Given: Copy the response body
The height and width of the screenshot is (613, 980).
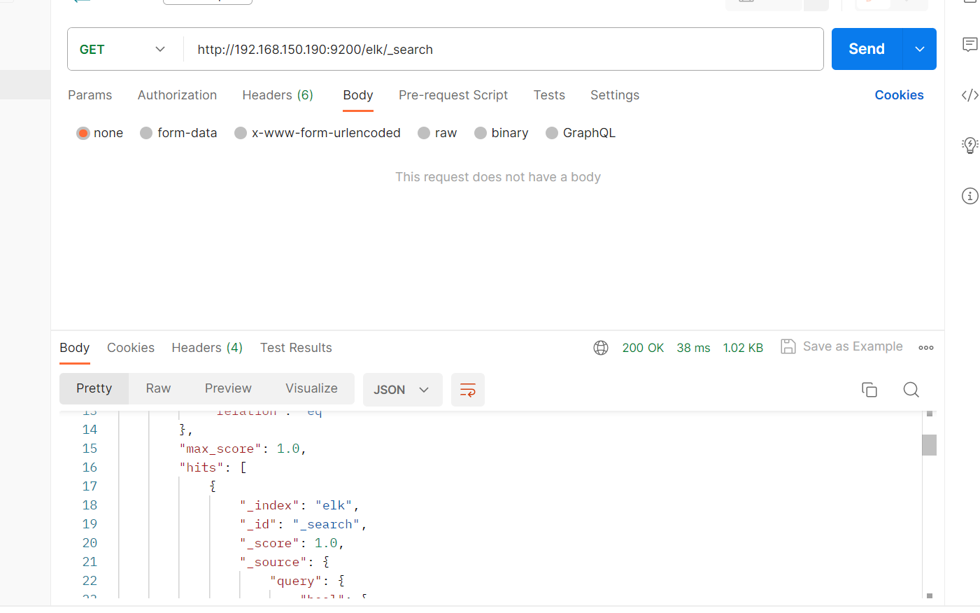Looking at the screenshot, I should coord(869,390).
